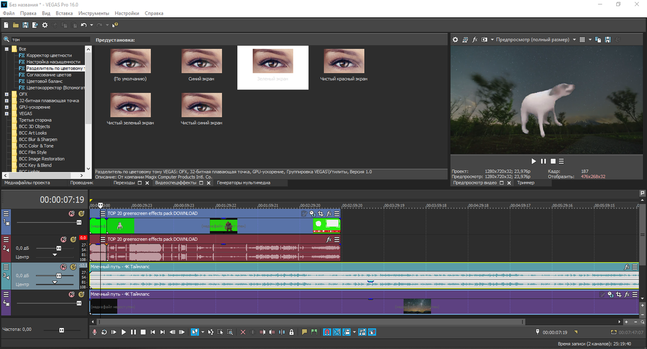Open the File menu (Файл)
The image size is (647, 349).
coord(8,13)
